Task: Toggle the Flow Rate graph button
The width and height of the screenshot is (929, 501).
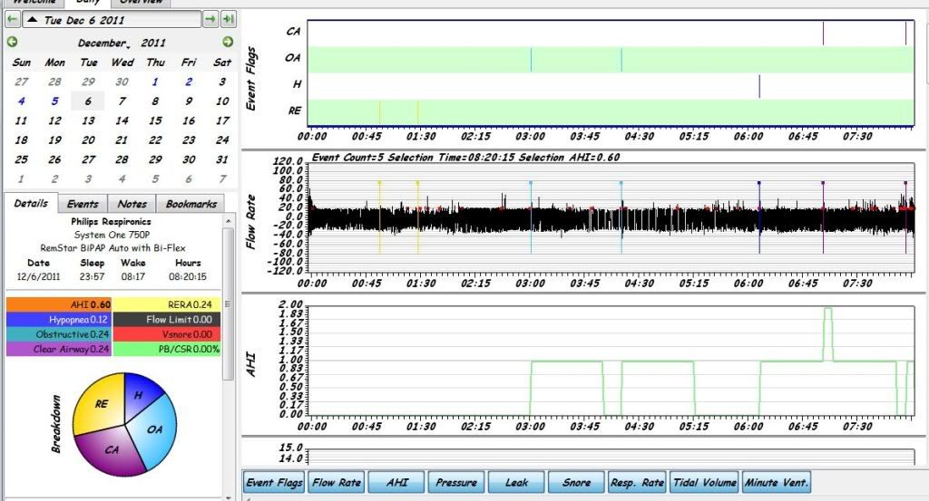Action: click(x=337, y=482)
